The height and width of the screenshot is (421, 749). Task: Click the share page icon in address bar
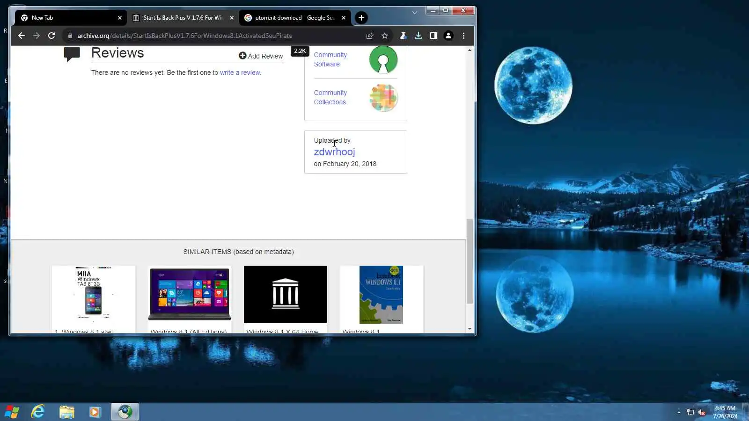(370, 36)
